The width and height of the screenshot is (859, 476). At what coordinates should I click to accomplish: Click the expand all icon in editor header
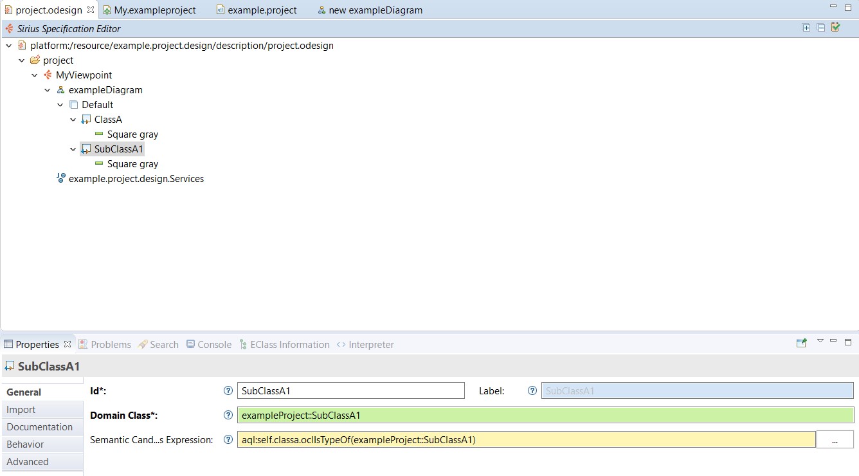click(x=806, y=28)
